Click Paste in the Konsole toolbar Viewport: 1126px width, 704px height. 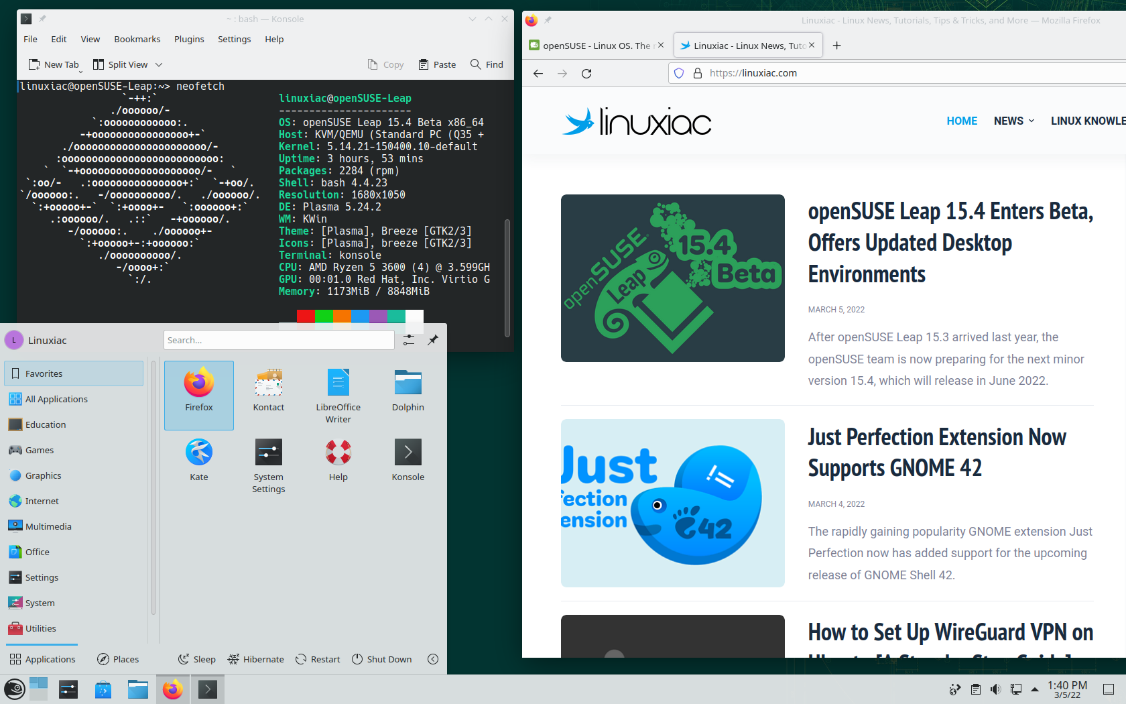click(437, 64)
